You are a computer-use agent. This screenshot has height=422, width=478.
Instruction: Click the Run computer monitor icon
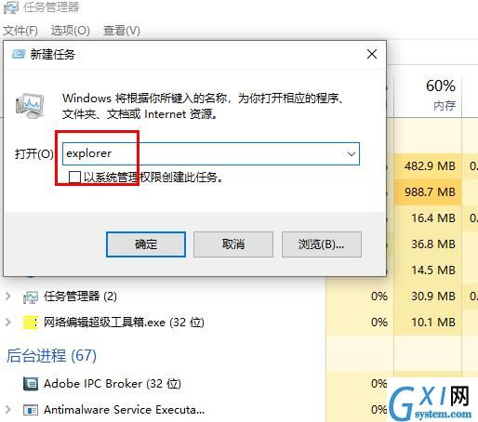pyautogui.click(x=30, y=106)
